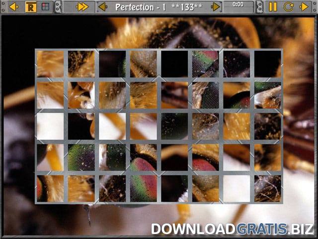318x239 pixels.
Task: Click the all-black tile in fifth column top row
Action: tap(174, 64)
